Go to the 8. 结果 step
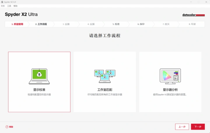The width and height of the screenshot is (210, 133). (x=192, y=24)
